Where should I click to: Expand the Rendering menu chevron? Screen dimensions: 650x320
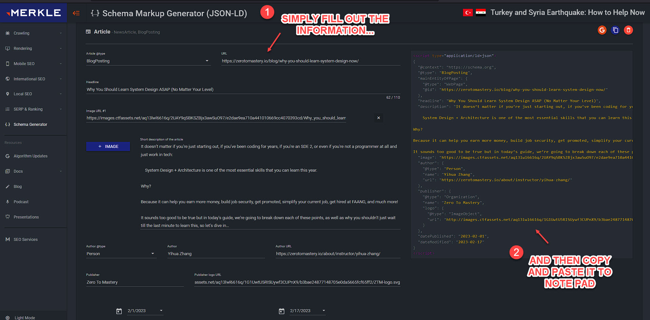click(x=61, y=49)
